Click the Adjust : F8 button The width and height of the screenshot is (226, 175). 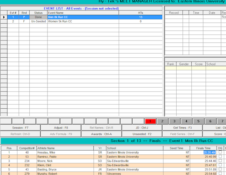61,128
